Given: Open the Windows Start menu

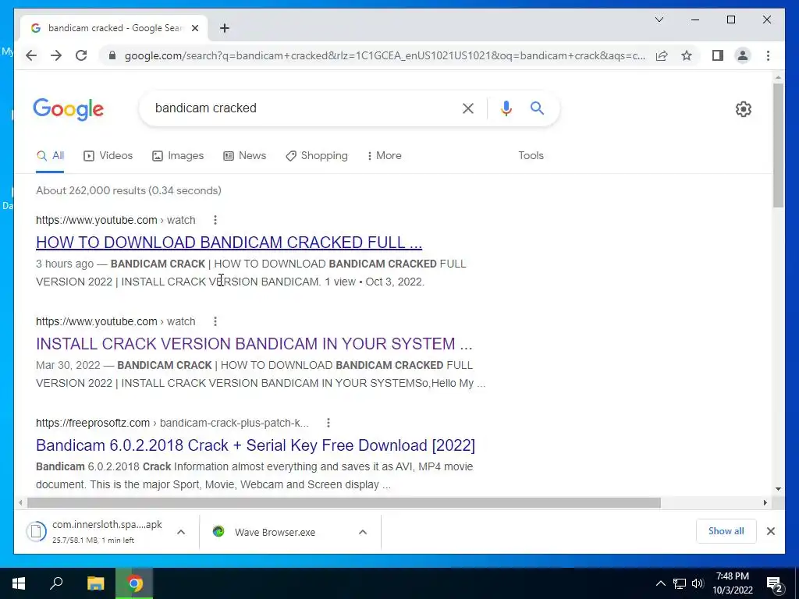Looking at the screenshot, I should tap(19, 583).
